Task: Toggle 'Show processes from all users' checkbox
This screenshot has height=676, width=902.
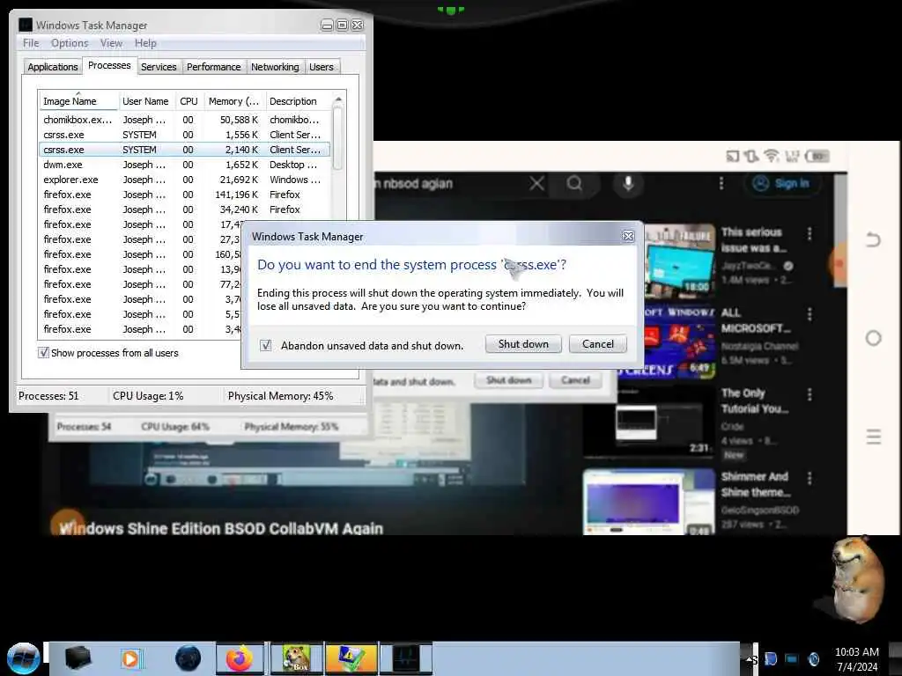Action: coord(43,352)
